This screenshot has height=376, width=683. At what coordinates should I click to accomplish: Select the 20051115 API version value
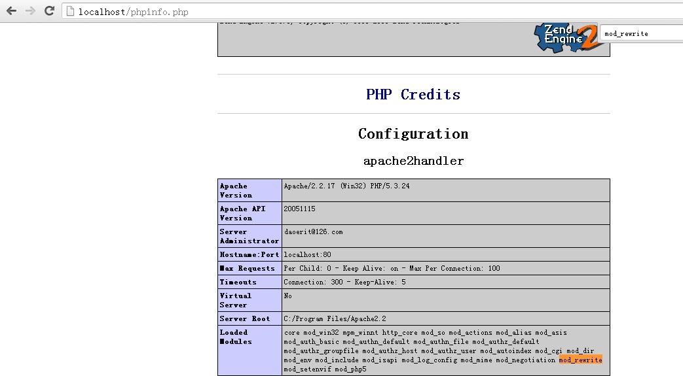point(299,209)
